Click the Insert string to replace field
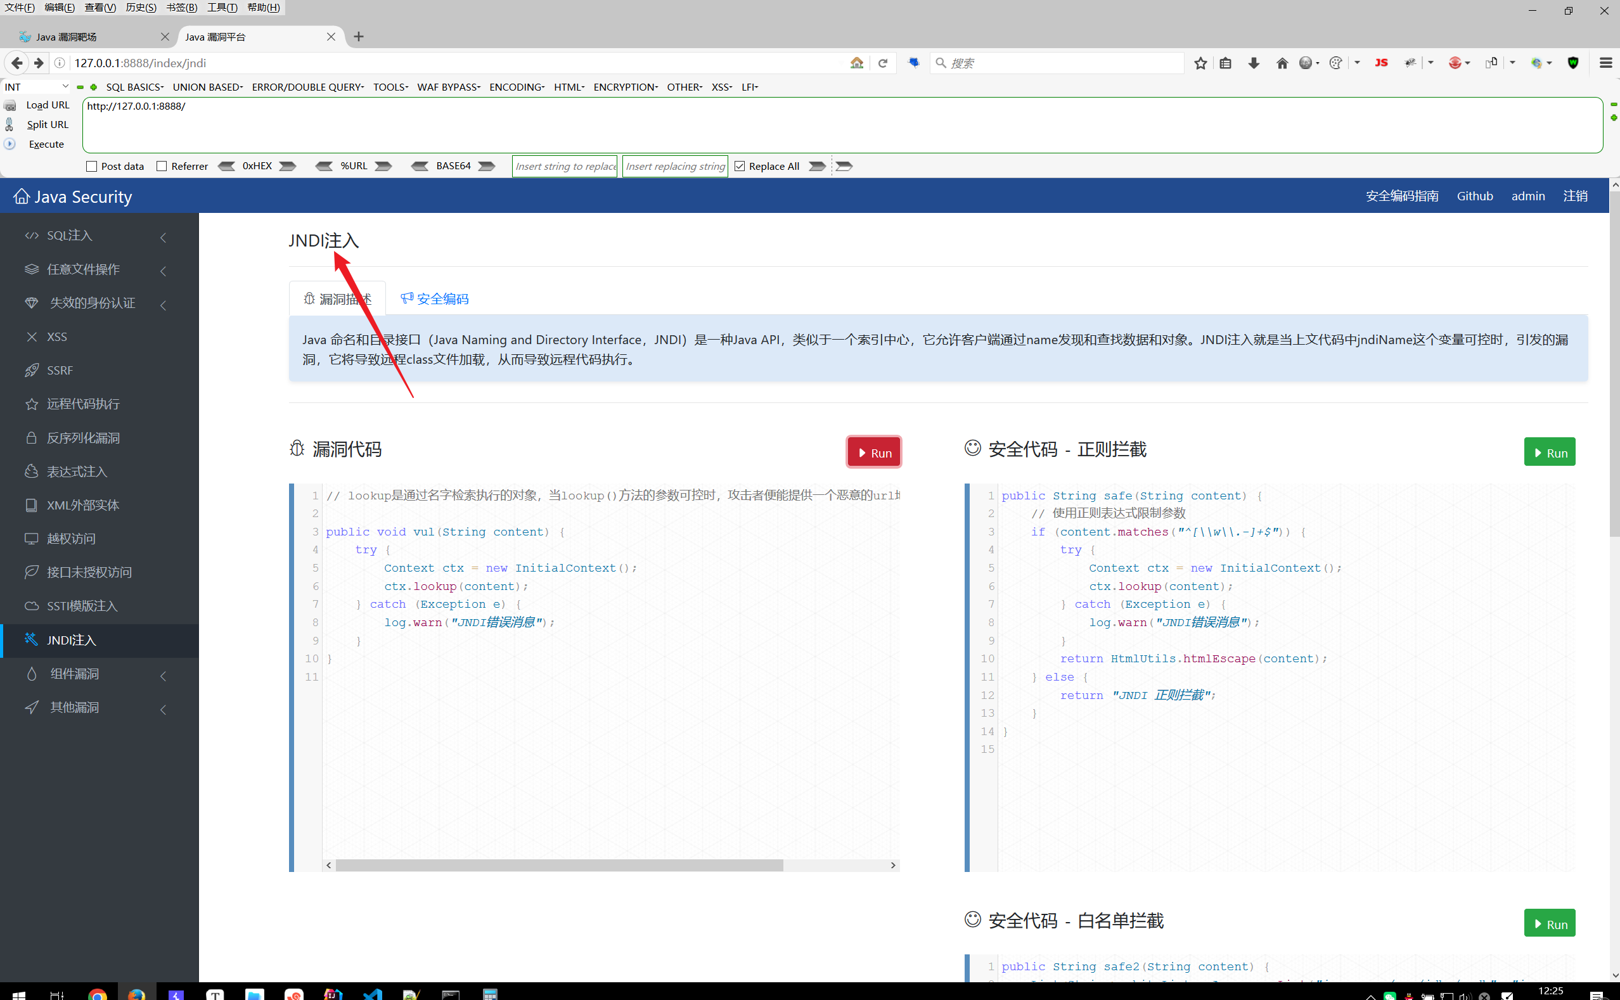Image resolution: width=1620 pixels, height=1000 pixels. pyautogui.click(x=564, y=166)
